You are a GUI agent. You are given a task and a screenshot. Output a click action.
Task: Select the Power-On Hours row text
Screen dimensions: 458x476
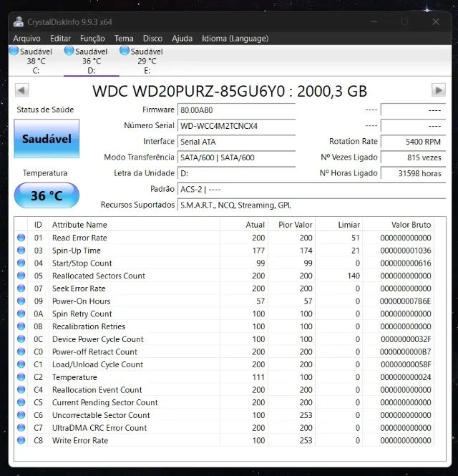[x=81, y=301]
